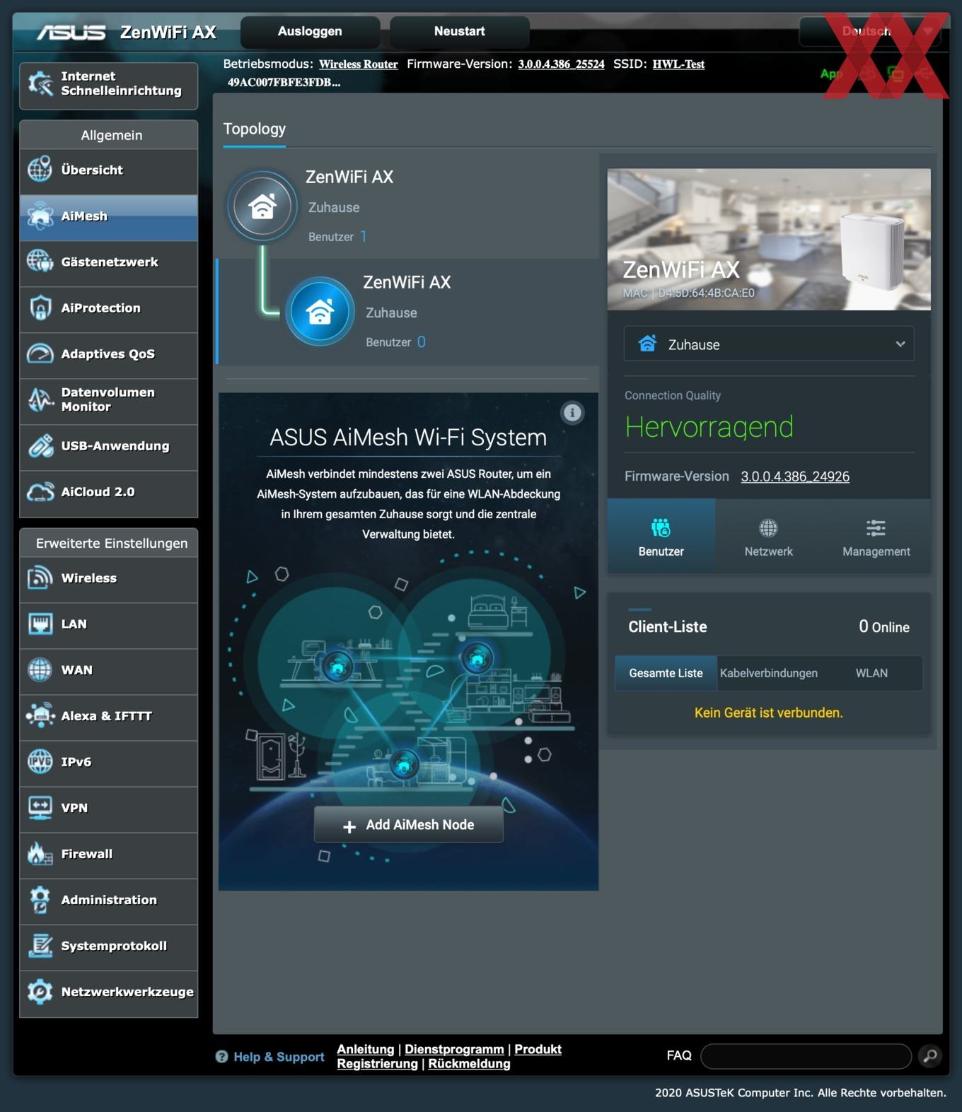Click the Netzwerkwerkzeuge wrench icon
Screen dimensions: 962x1112
click(x=40, y=991)
